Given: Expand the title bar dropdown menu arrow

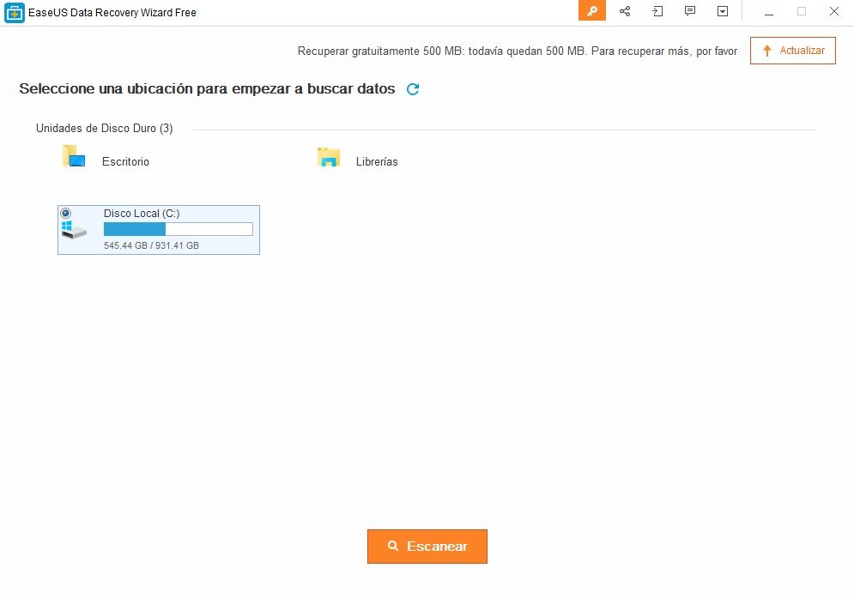Looking at the screenshot, I should tap(723, 11).
